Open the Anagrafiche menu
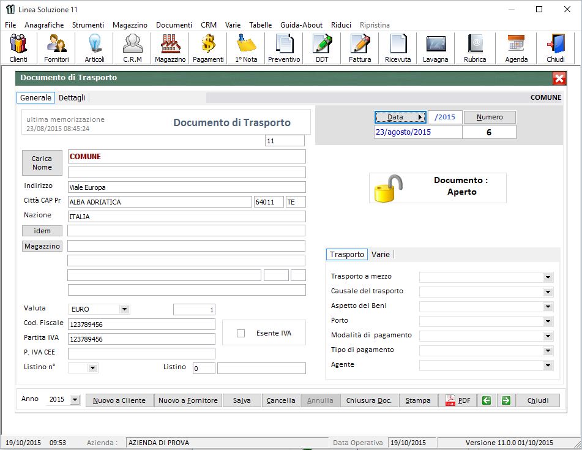This screenshot has width=582, height=450. click(44, 25)
